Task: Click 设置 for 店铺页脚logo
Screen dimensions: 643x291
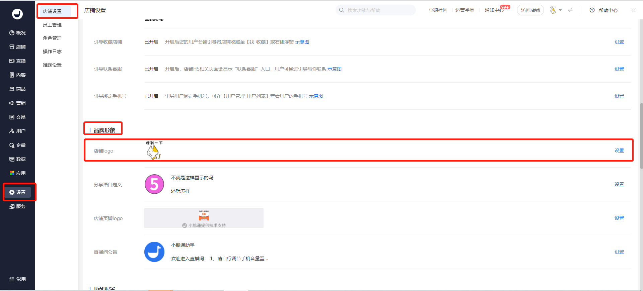Action: click(x=619, y=218)
